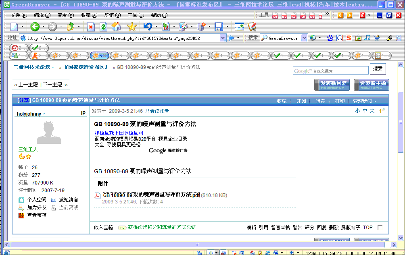The width and height of the screenshot is (405, 255).
Task: Click the PDF icon beside attachment
Action: (x=97, y=195)
